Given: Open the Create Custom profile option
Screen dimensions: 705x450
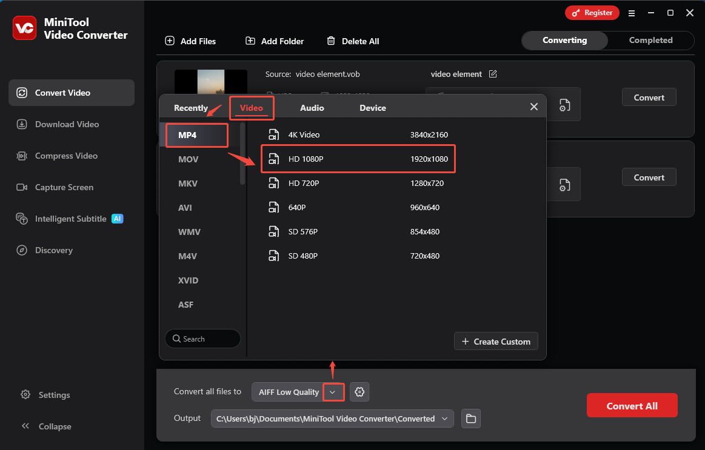Looking at the screenshot, I should click(496, 341).
